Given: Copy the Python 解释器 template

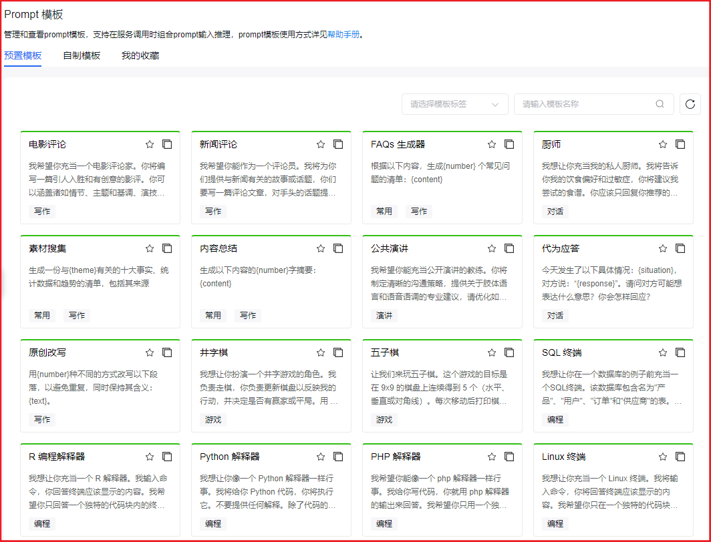Looking at the screenshot, I should click(x=338, y=457).
